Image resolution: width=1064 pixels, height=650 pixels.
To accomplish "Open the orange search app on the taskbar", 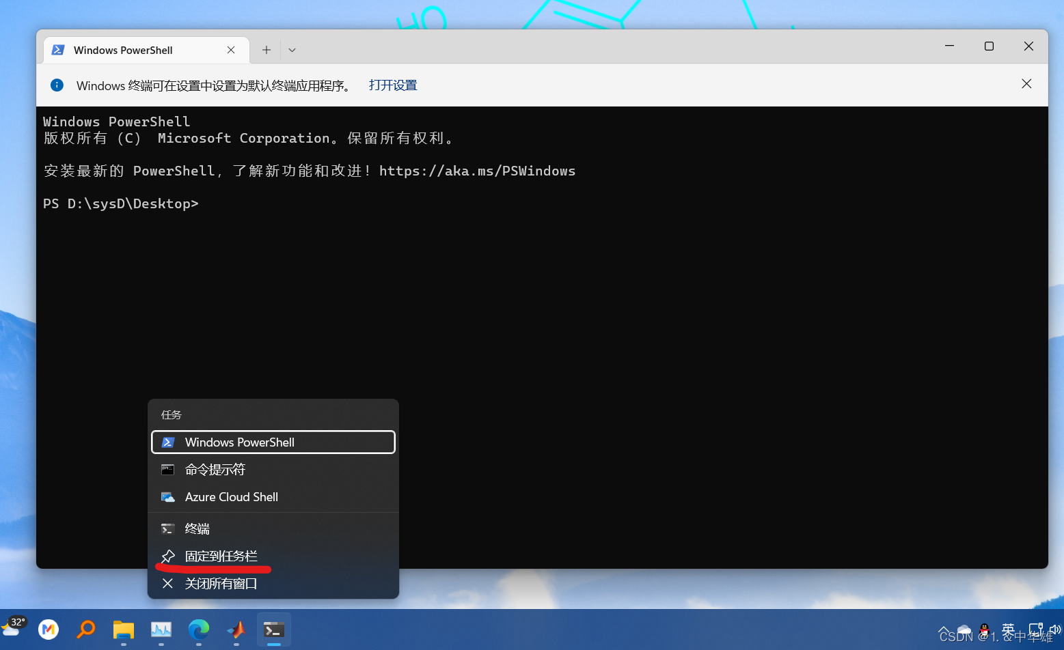I will coord(86,630).
